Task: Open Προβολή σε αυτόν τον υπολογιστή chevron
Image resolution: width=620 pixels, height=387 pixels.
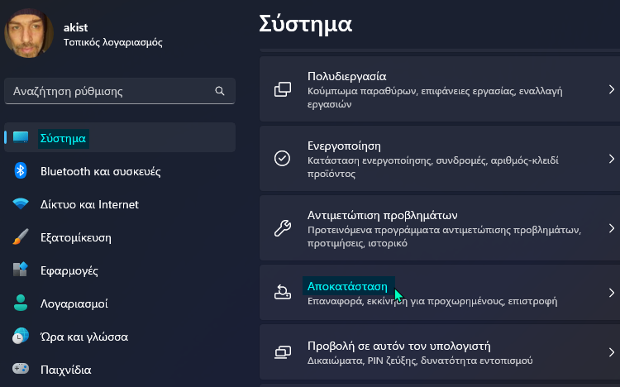Action: click(x=611, y=352)
